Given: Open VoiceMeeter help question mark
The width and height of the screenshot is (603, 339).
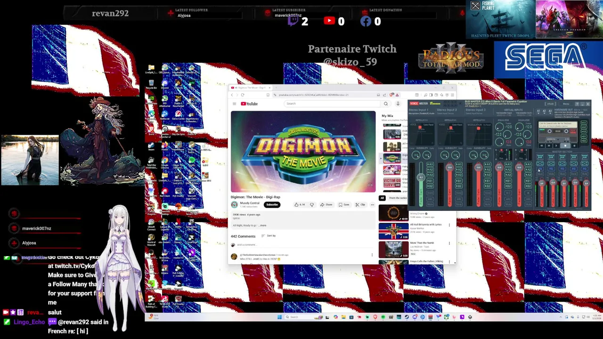Looking at the screenshot, I should click(577, 104).
